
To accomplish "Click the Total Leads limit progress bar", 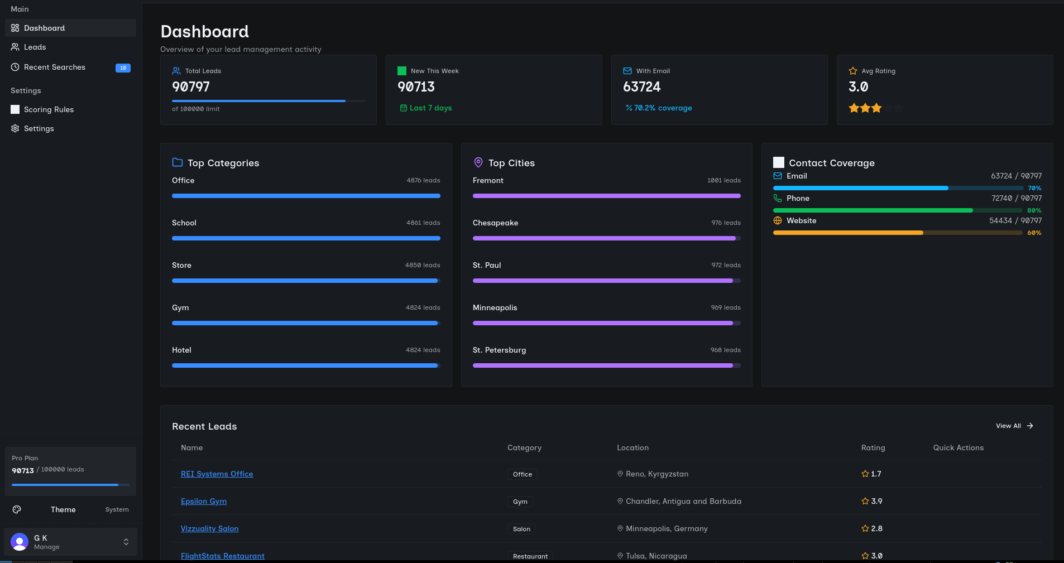I will pos(269,101).
